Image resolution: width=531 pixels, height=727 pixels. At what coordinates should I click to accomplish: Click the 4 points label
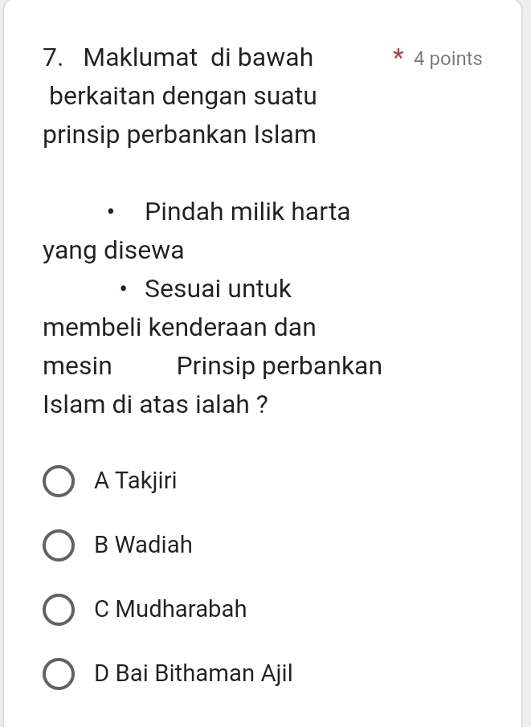(447, 58)
